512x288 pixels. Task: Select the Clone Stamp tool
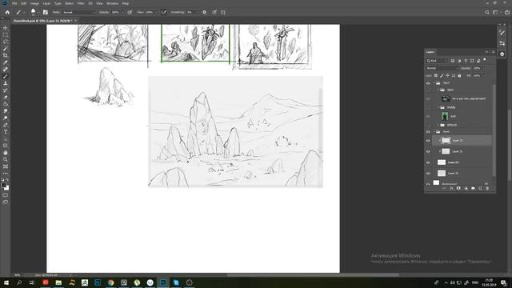(x=6, y=83)
